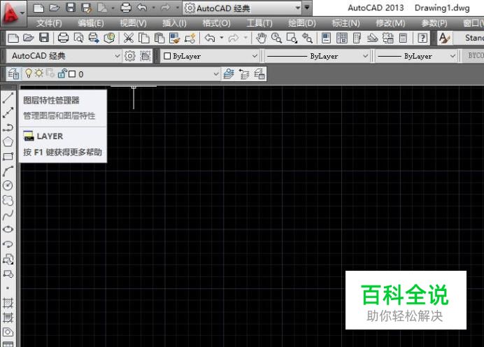
Task: Expand the layer 0 list dropdown
Action: pos(216,74)
